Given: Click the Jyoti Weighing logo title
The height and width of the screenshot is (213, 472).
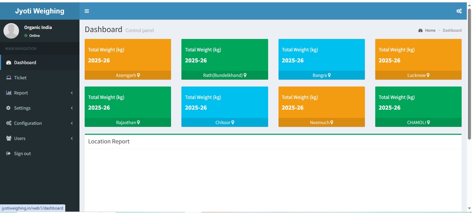Looking at the screenshot, I should [x=40, y=11].
